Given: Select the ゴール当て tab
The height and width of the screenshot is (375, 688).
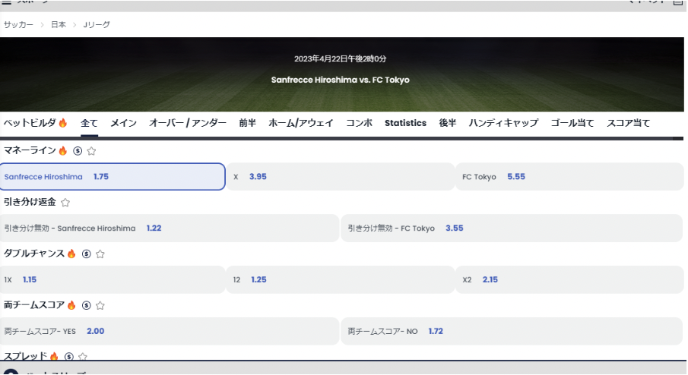Looking at the screenshot, I should tap(572, 123).
